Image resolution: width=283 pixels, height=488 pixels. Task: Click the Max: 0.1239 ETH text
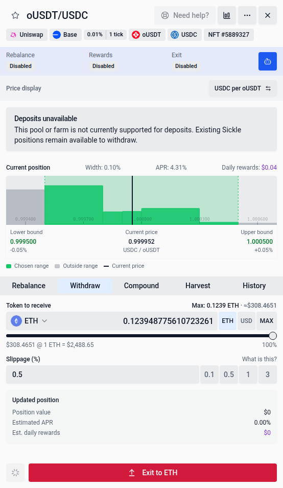point(215,306)
